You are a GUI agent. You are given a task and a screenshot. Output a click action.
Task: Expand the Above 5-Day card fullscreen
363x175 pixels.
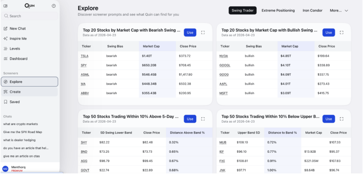click(203, 119)
